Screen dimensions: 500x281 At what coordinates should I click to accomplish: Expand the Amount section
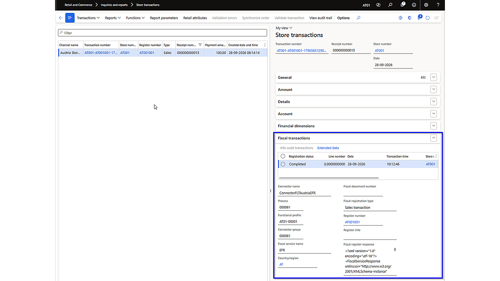point(433,89)
